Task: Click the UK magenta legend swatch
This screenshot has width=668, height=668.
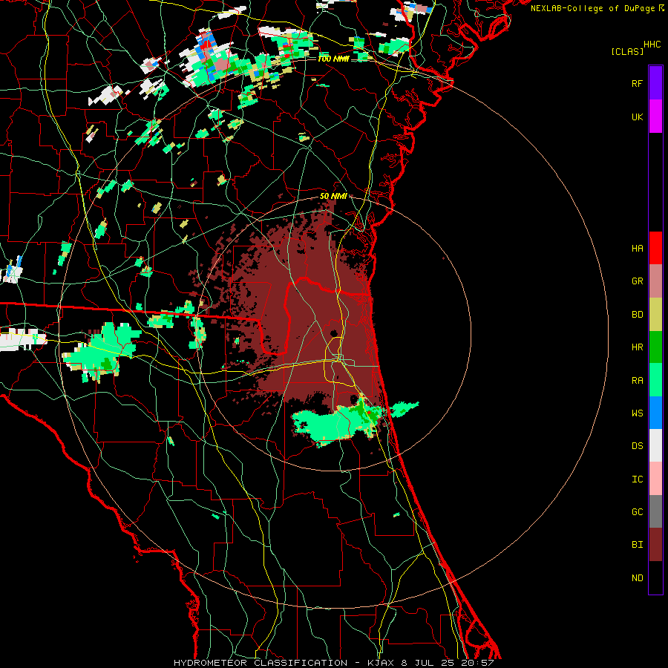Action: [x=655, y=117]
